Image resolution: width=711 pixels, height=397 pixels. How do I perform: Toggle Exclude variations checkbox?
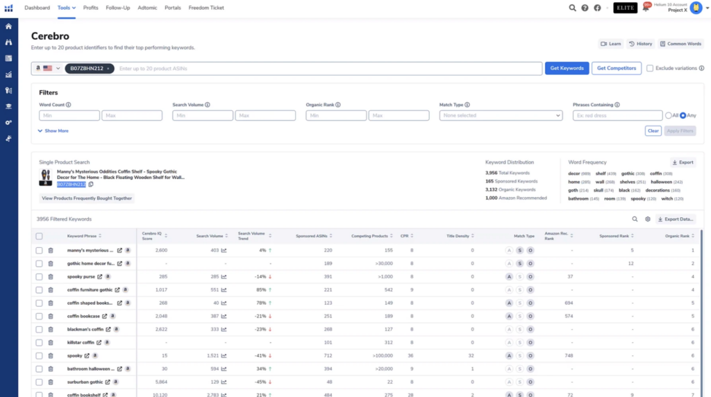click(x=650, y=68)
